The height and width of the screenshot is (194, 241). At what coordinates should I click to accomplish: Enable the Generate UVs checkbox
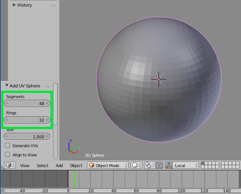7,145
